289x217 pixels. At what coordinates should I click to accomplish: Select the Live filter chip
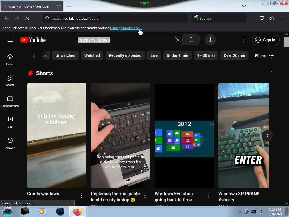[x=154, y=55]
